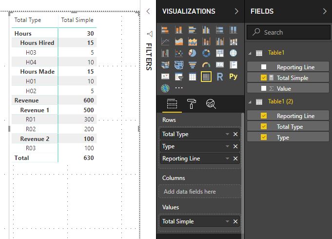
Task: Click the Total Simple column header
Action: 78,20
